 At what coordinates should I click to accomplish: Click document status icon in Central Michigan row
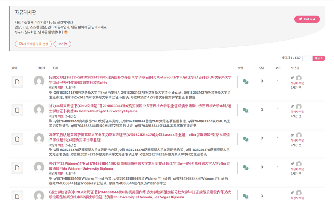coord(17,110)
